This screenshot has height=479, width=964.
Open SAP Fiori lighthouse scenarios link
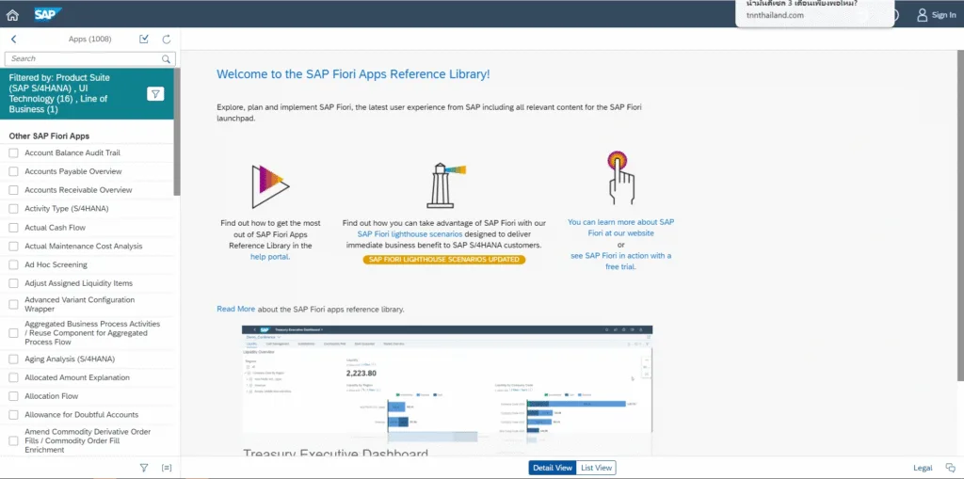(x=410, y=233)
